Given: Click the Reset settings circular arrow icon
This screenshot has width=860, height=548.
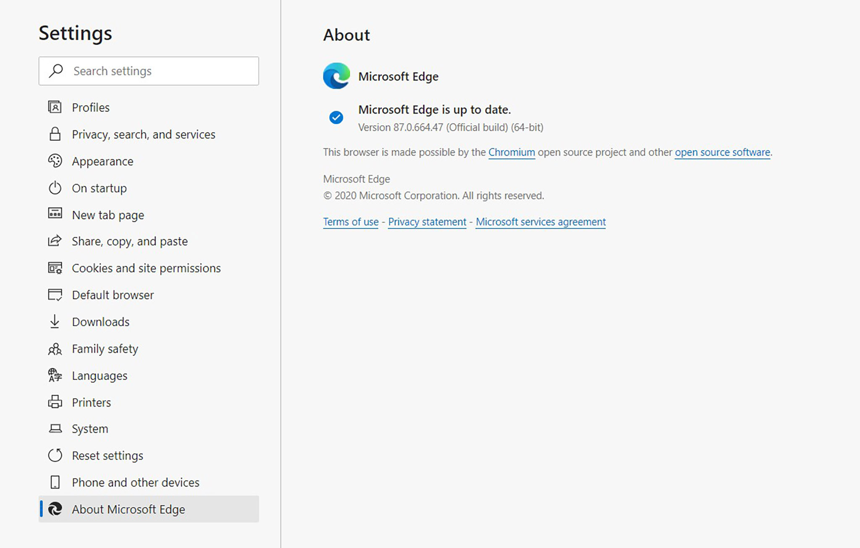Looking at the screenshot, I should tap(55, 455).
